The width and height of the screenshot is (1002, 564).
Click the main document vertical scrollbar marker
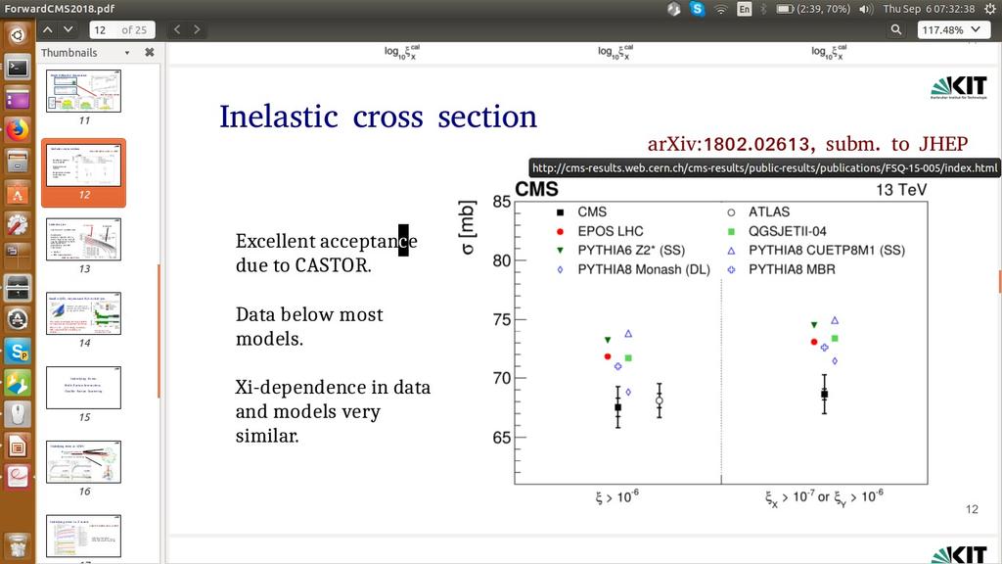pos(999,281)
